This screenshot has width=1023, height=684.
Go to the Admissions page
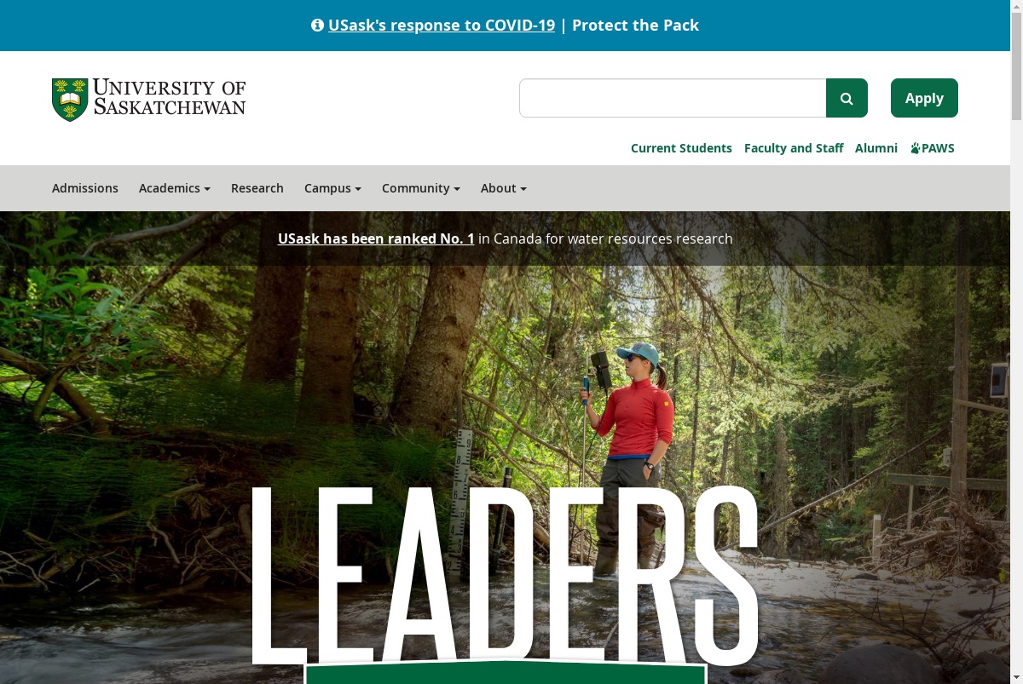(85, 188)
